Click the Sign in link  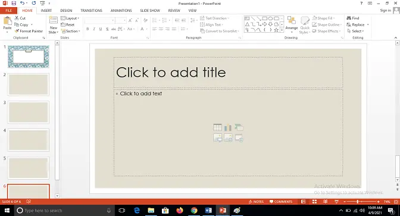[386, 11]
